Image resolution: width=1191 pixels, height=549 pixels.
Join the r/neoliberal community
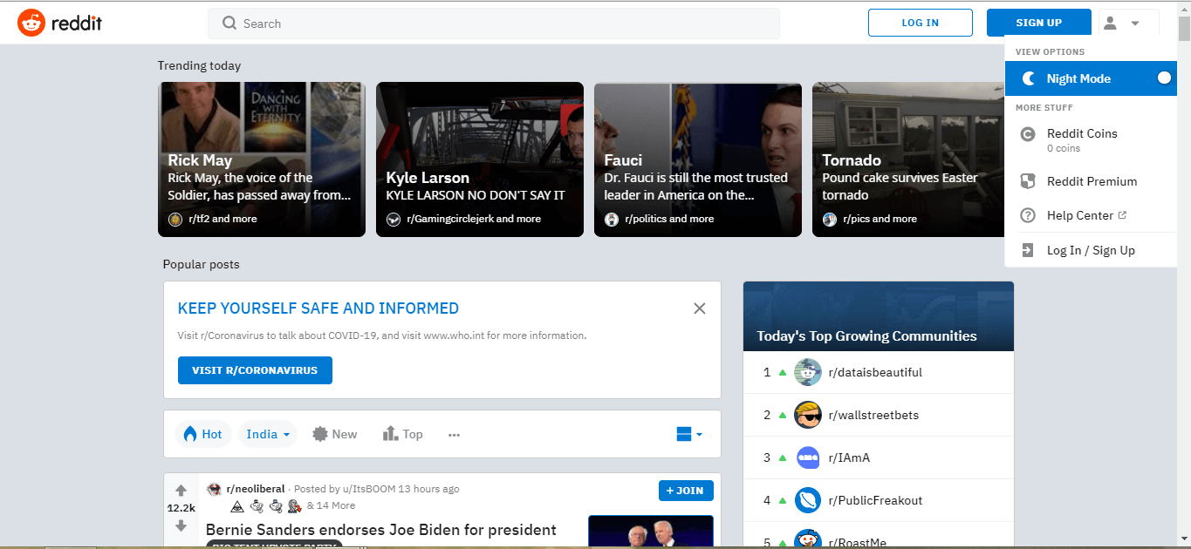(686, 491)
